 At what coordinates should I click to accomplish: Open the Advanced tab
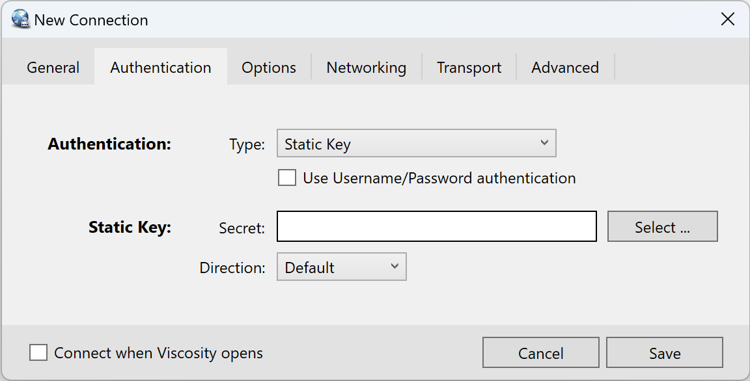[x=565, y=68]
